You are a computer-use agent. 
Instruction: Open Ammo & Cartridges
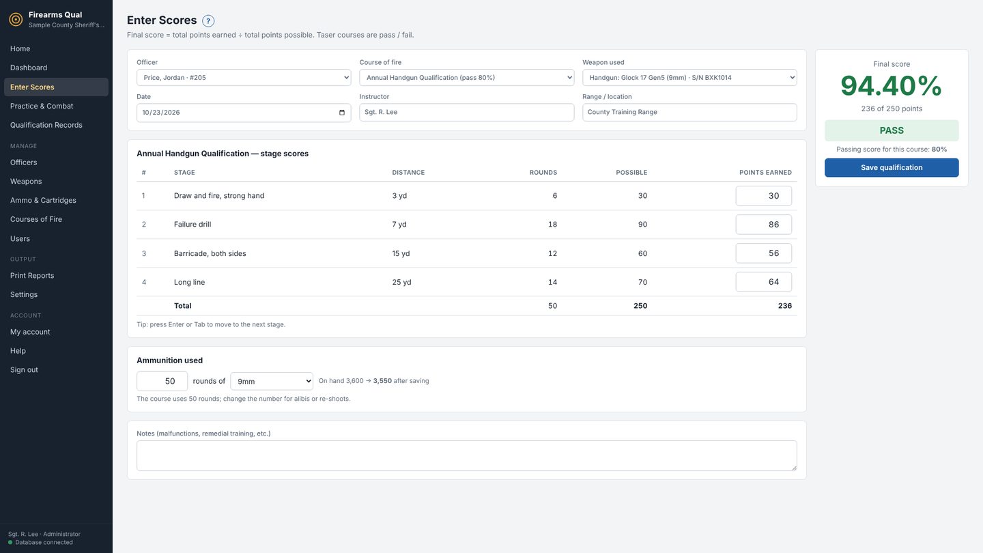pyautogui.click(x=56, y=200)
